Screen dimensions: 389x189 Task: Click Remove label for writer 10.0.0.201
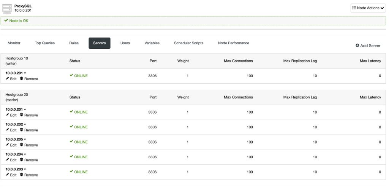[31, 79]
